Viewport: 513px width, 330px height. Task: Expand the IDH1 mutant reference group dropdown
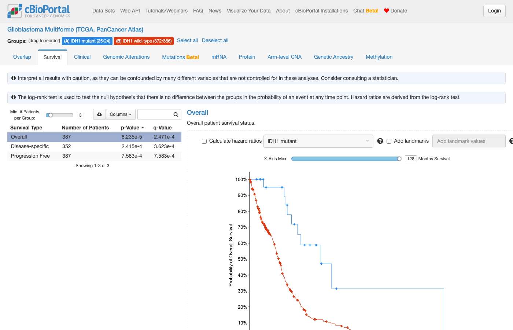(318, 141)
